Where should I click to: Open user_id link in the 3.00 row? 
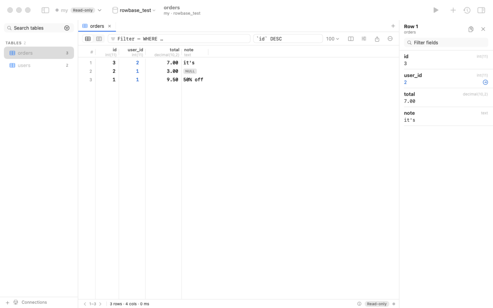tap(137, 71)
